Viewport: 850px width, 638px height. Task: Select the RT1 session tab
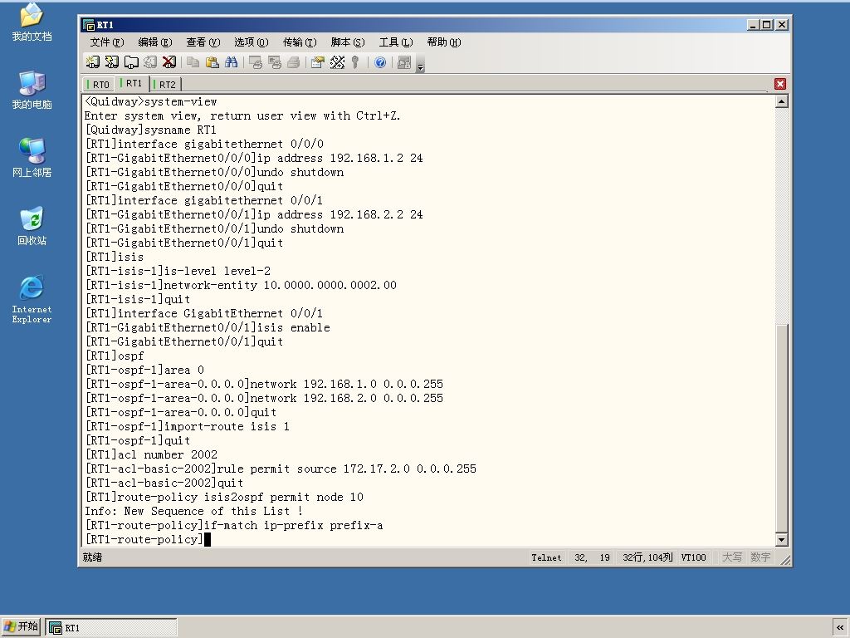pos(132,83)
